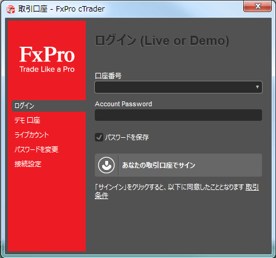Click the 口座番号 field label
Image resolution: width=276 pixels, height=258 pixels.
click(108, 76)
